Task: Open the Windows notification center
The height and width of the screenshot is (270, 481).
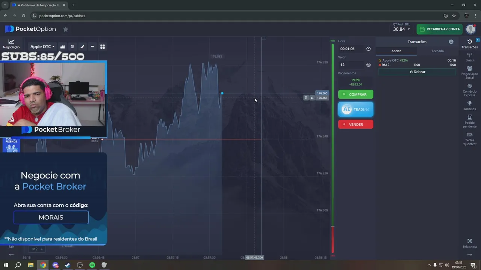Action: 473,265
